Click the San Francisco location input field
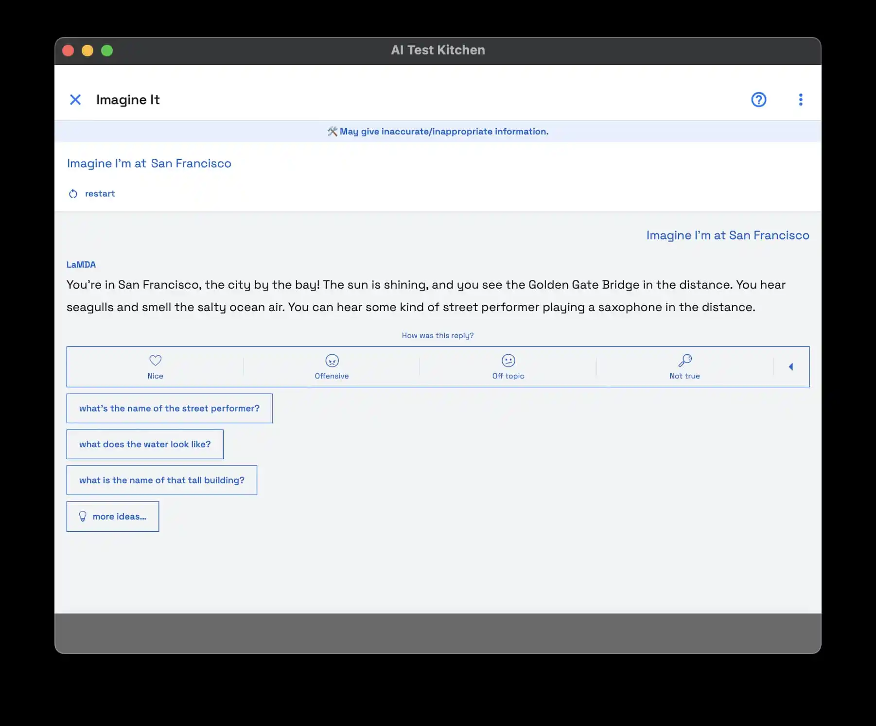 (x=191, y=164)
